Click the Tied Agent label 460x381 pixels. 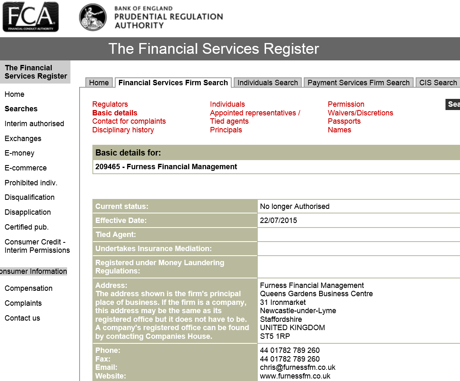point(116,235)
